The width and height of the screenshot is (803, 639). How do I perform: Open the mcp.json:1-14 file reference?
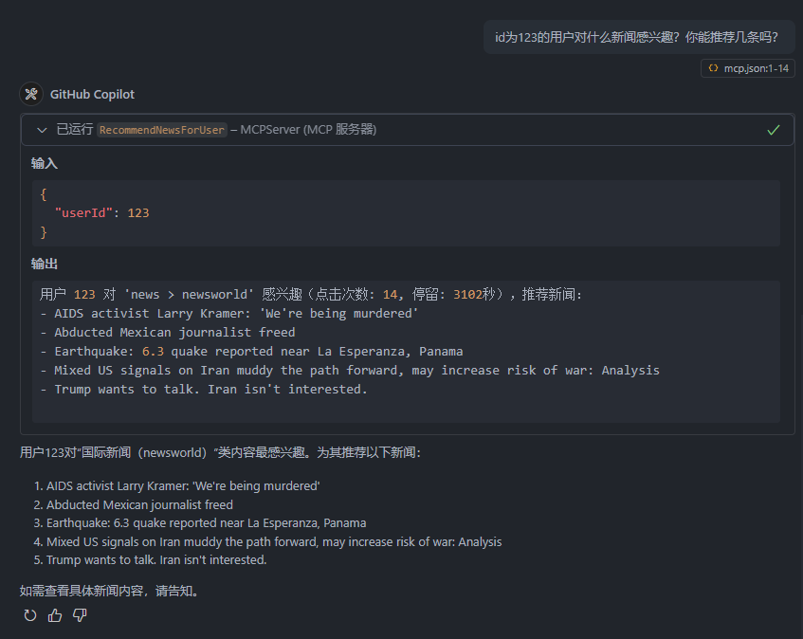[748, 68]
